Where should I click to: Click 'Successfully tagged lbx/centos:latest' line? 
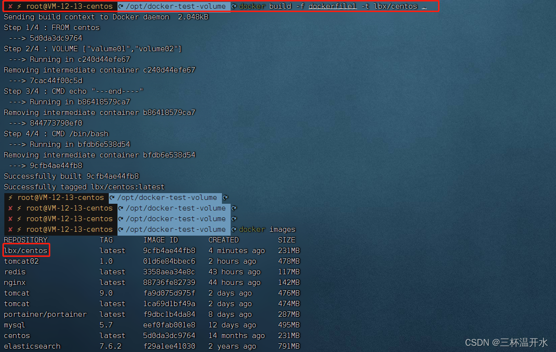(x=84, y=187)
